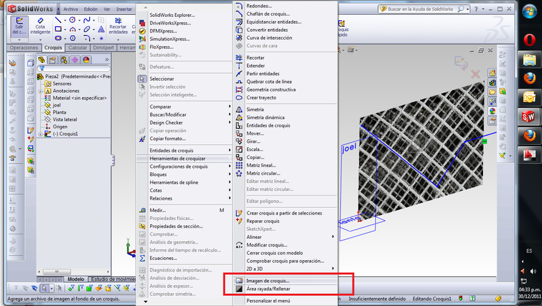The width and height of the screenshot is (542, 306).
Task: Click the feature tree filter field
Action: point(74,68)
